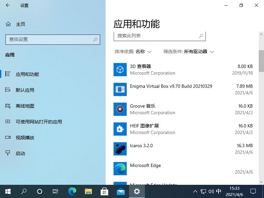Open the 排序依据: 名称 dropdown
This screenshot has width=264, height=198.
(x=133, y=51)
